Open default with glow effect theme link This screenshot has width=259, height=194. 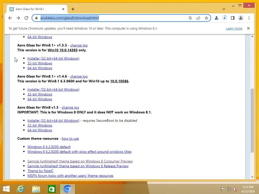pos(79,152)
